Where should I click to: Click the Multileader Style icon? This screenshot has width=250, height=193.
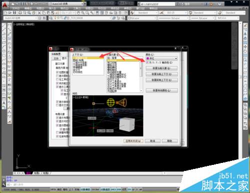pyautogui.click(x=219, y=13)
